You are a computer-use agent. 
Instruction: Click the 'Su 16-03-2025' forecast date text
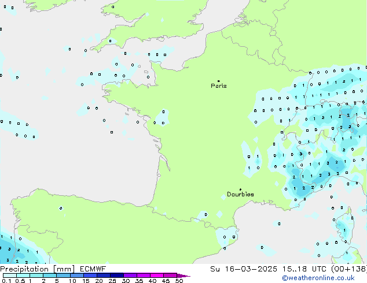pos(244,269)
